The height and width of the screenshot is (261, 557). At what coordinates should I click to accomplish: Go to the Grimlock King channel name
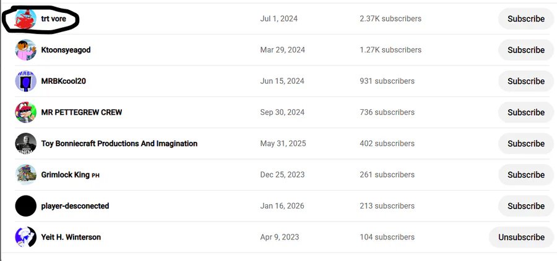point(66,175)
